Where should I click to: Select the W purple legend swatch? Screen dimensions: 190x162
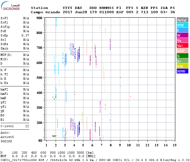[x=182, y=35]
